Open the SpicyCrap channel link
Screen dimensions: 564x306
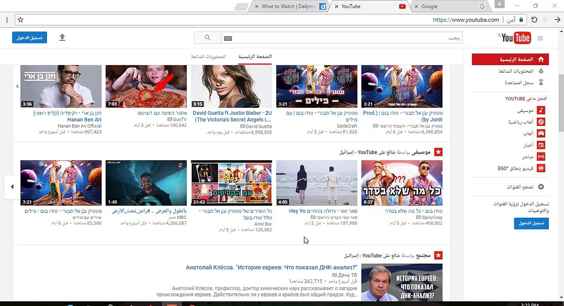[432, 217]
